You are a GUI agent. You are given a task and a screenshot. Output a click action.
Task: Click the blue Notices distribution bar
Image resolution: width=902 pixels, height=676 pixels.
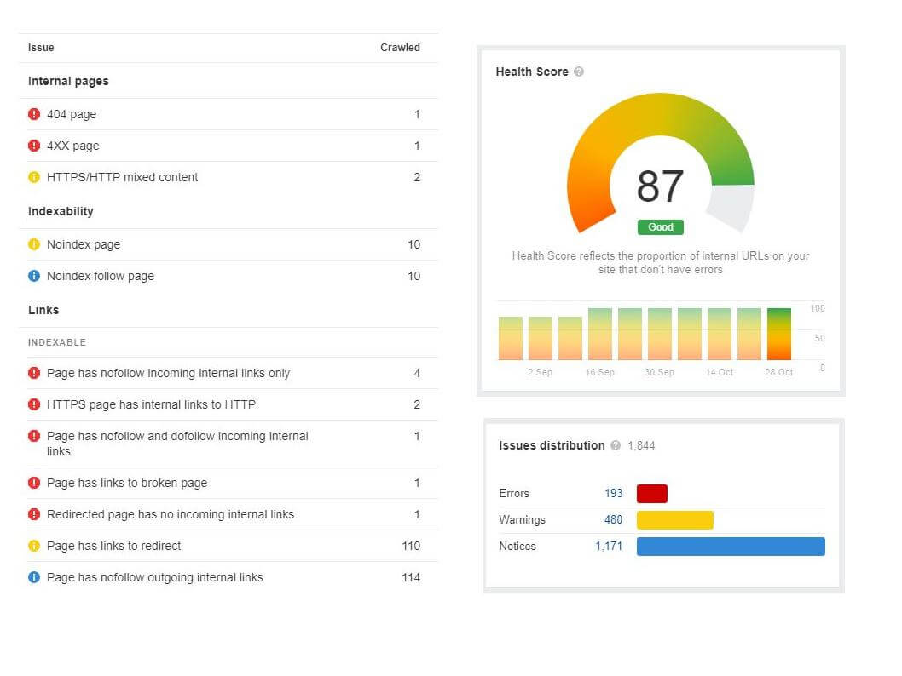pos(731,547)
